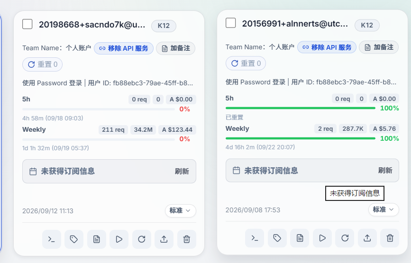Screen dimensions: 411x263
Task: Click 2 req badge in Weekly row
Action: point(326,128)
